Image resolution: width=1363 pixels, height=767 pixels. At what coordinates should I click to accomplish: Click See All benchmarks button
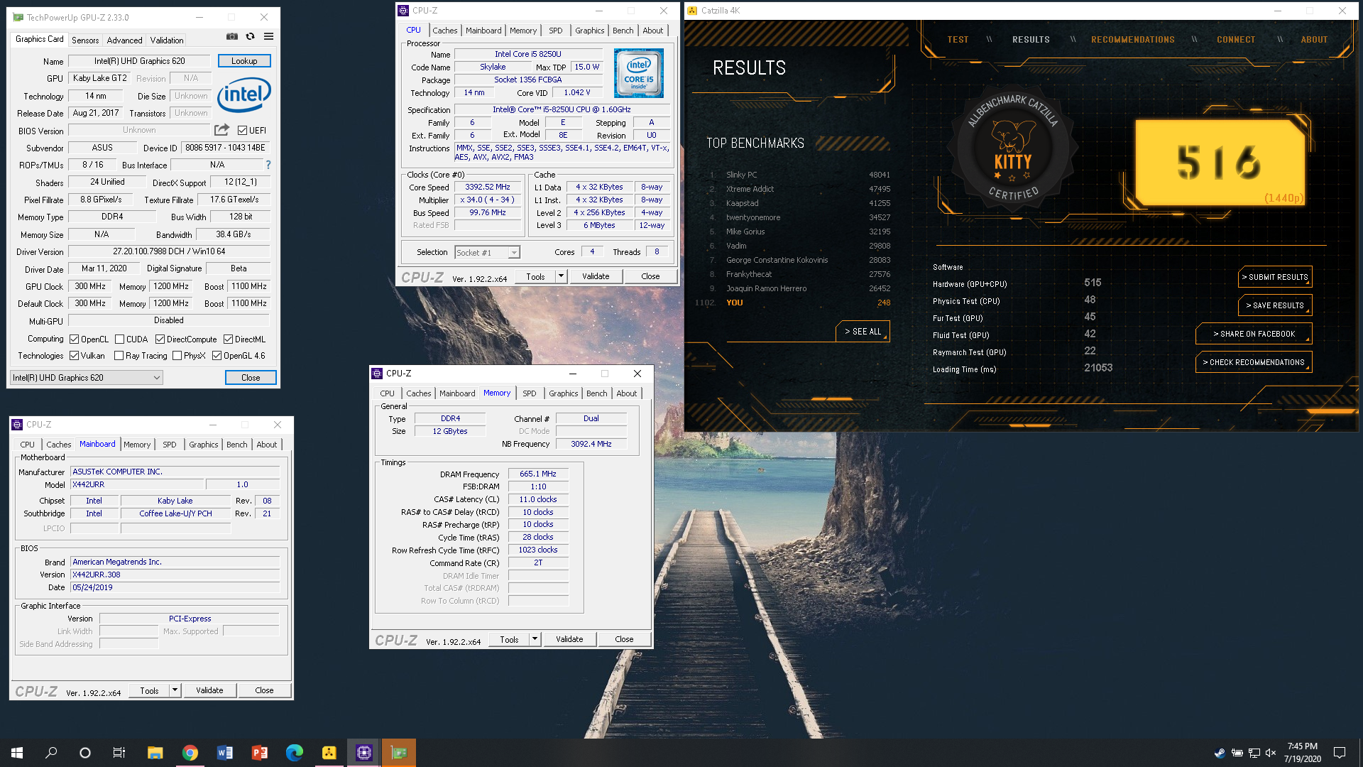click(x=863, y=332)
